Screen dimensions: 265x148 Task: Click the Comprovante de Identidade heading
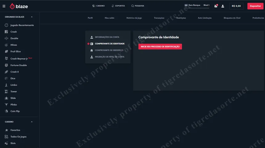(158, 37)
